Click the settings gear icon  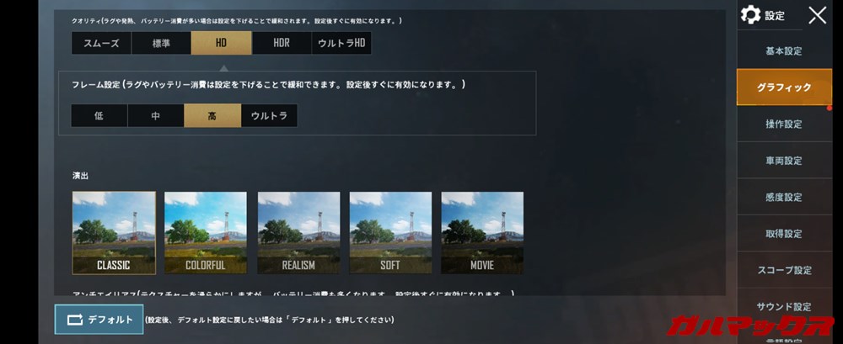click(x=750, y=15)
